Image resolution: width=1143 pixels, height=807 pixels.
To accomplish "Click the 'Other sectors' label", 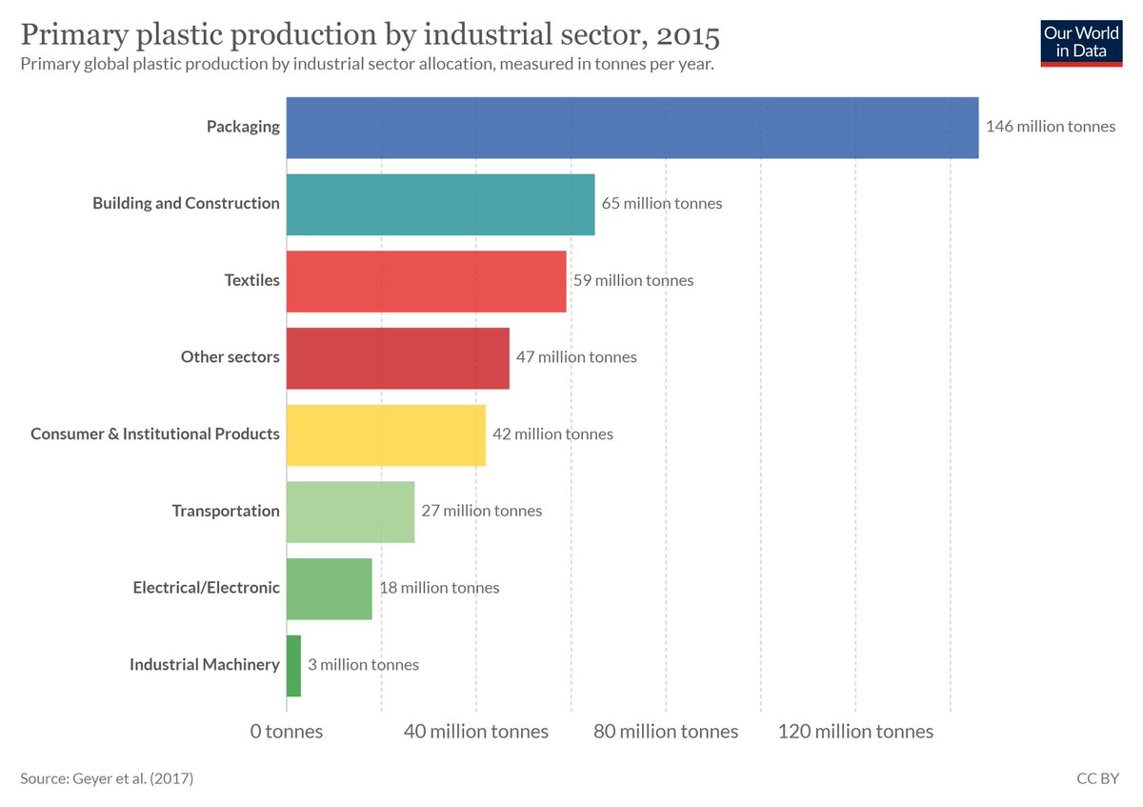I will 231,357.
